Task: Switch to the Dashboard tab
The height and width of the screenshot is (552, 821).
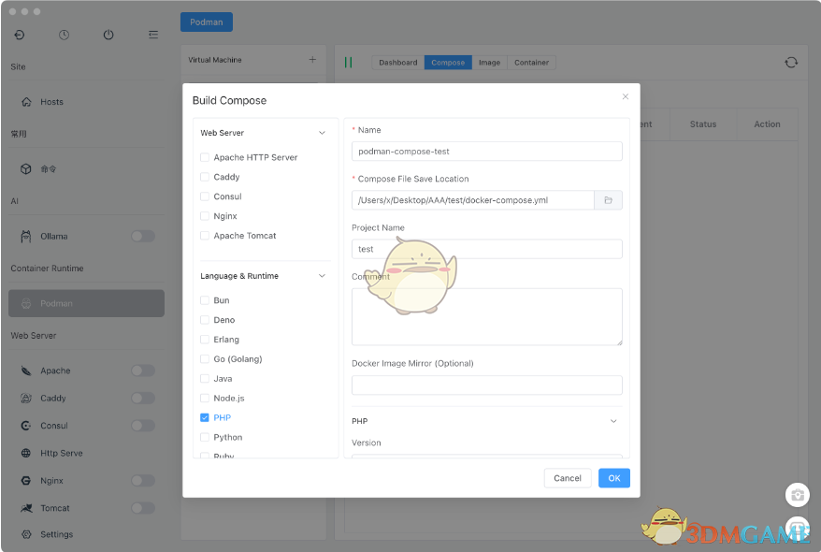Action: (x=396, y=62)
